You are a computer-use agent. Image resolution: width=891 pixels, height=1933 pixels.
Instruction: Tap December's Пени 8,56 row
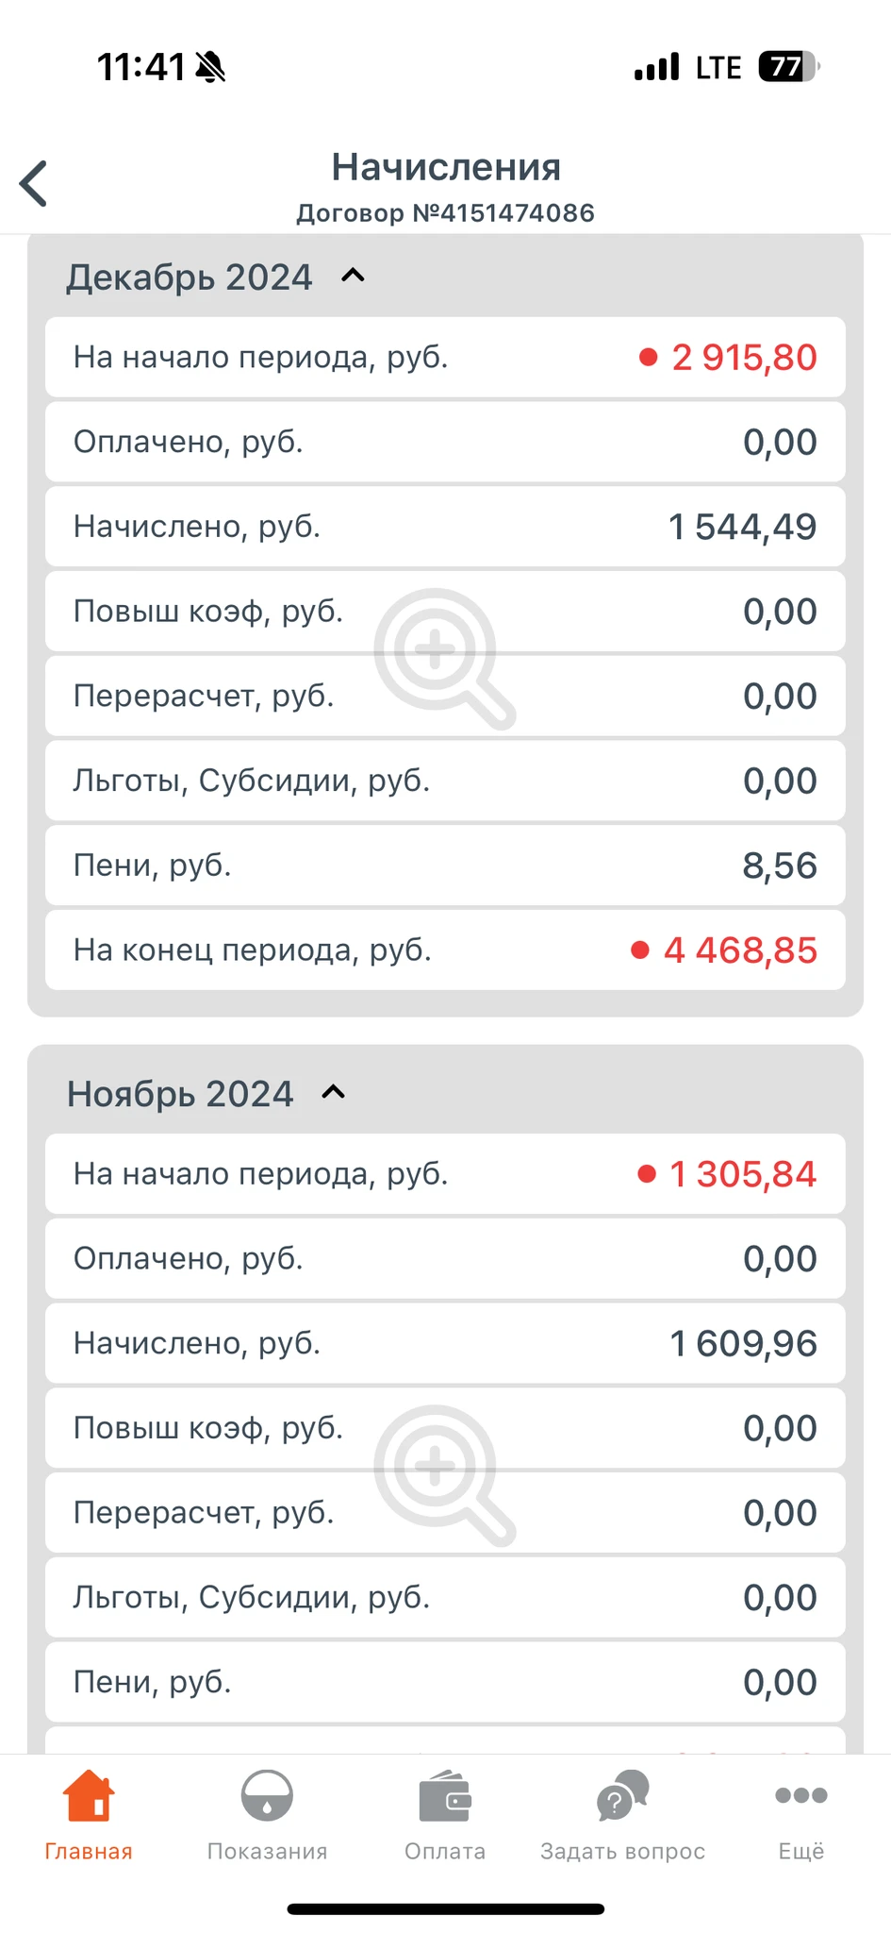coord(445,866)
